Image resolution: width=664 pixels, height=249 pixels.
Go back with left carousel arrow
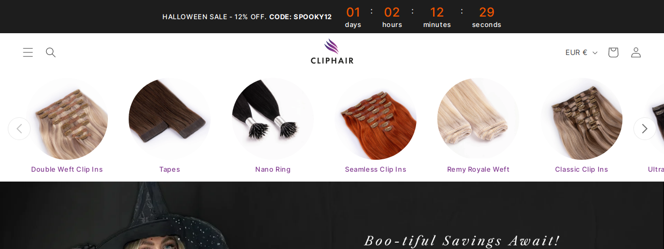19,129
